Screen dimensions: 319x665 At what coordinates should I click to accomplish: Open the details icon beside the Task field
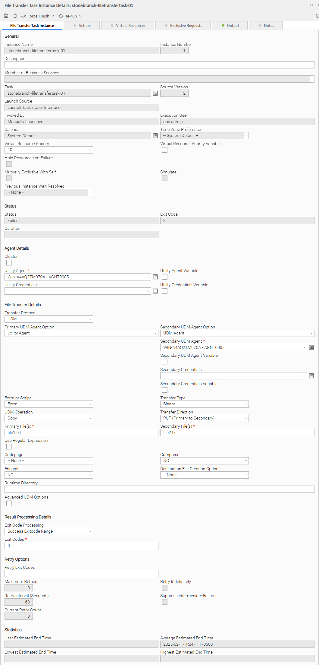[155, 93]
